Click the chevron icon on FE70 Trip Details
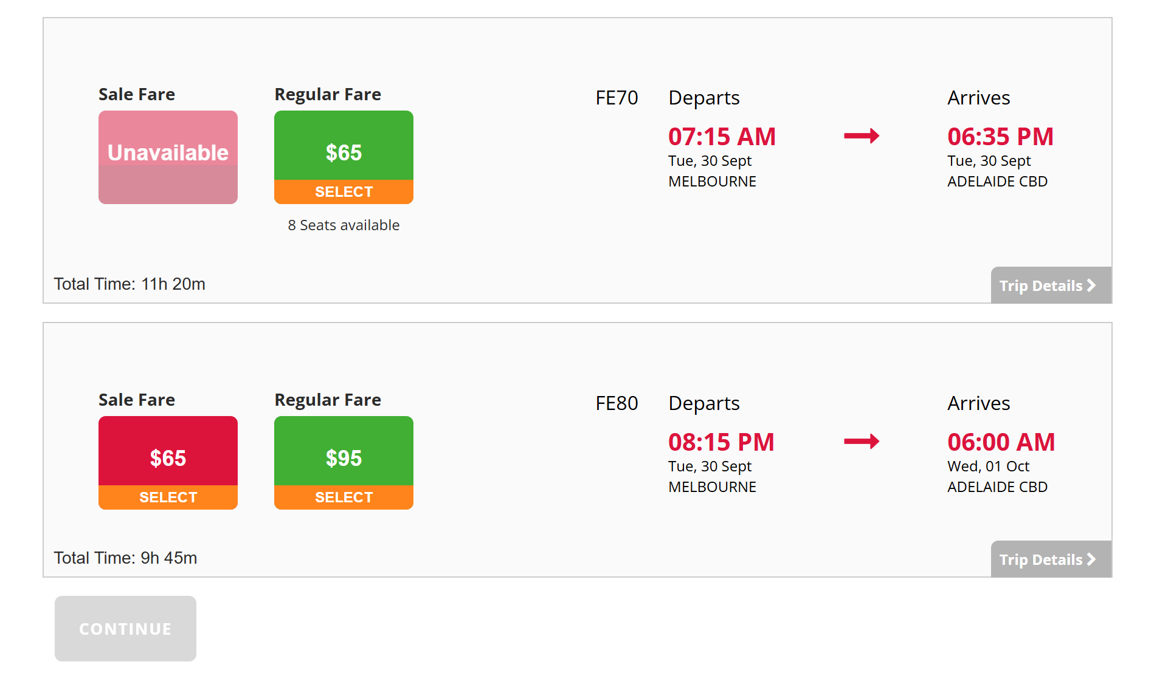1154x673 pixels. (1091, 285)
